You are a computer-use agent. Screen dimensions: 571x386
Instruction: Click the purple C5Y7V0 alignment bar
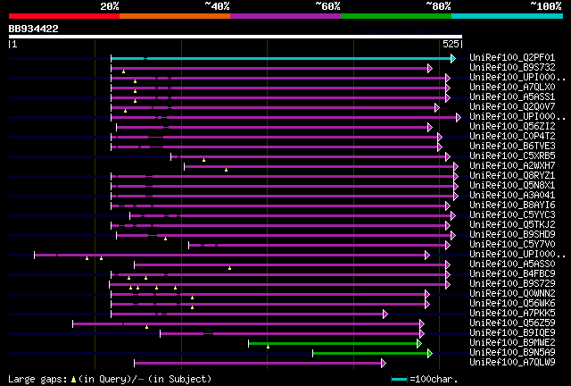pos(318,246)
